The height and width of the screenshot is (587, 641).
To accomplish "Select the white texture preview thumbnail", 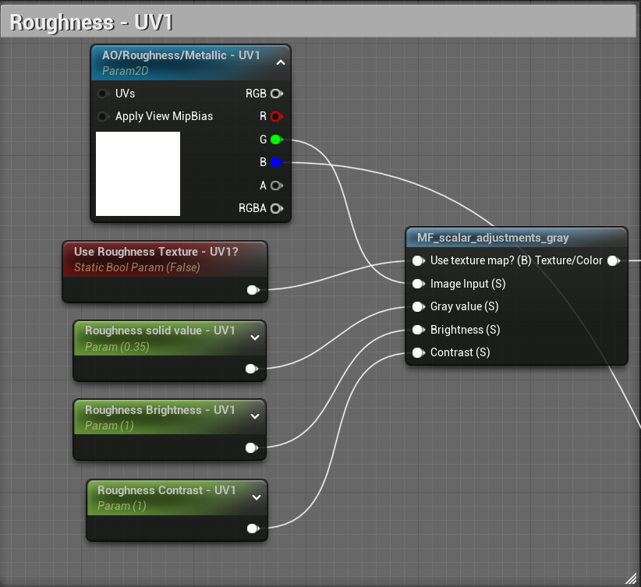I will [x=138, y=174].
